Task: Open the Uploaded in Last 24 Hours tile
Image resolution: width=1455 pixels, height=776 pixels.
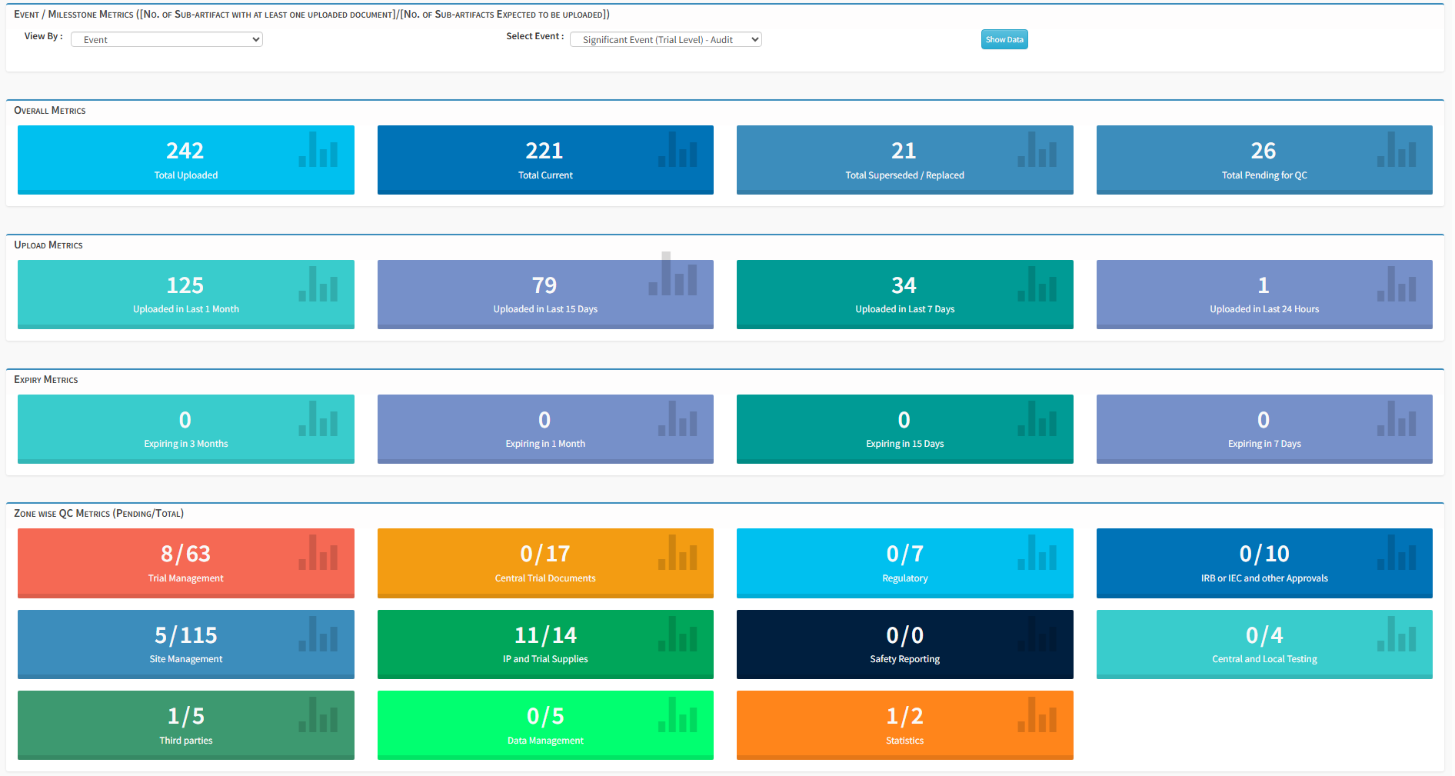Action: pos(1264,295)
